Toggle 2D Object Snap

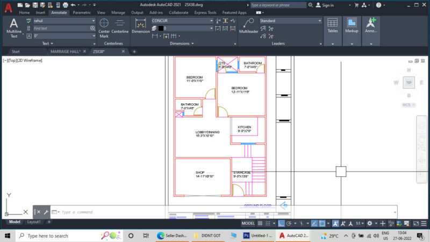[322, 223]
